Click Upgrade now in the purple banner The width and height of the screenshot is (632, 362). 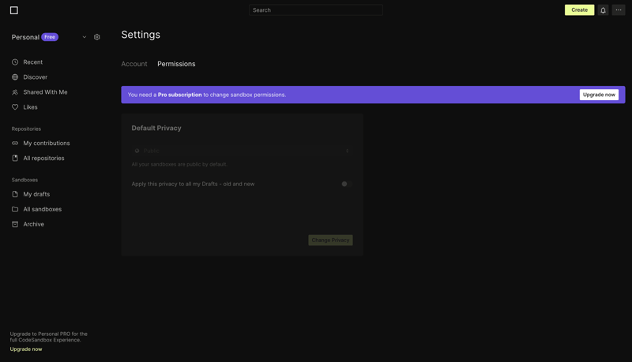click(x=599, y=95)
